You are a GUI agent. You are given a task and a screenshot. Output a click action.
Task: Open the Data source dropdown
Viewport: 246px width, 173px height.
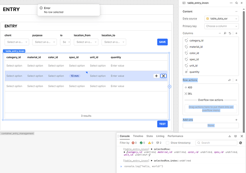click(221, 19)
